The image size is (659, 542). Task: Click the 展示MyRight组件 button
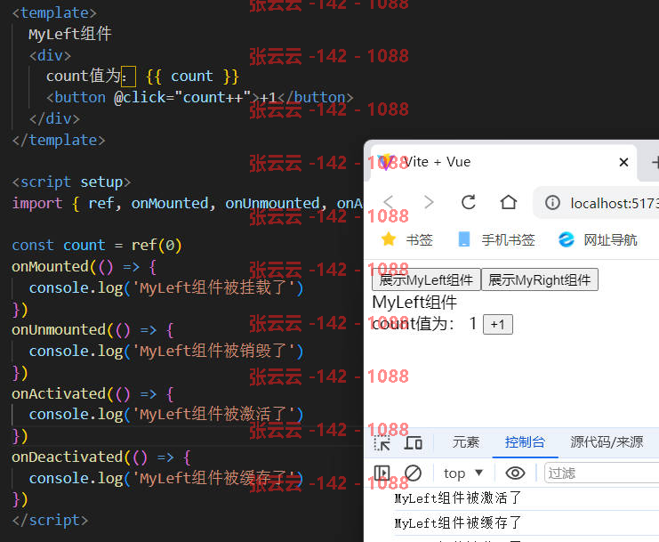pyautogui.click(x=540, y=279)
